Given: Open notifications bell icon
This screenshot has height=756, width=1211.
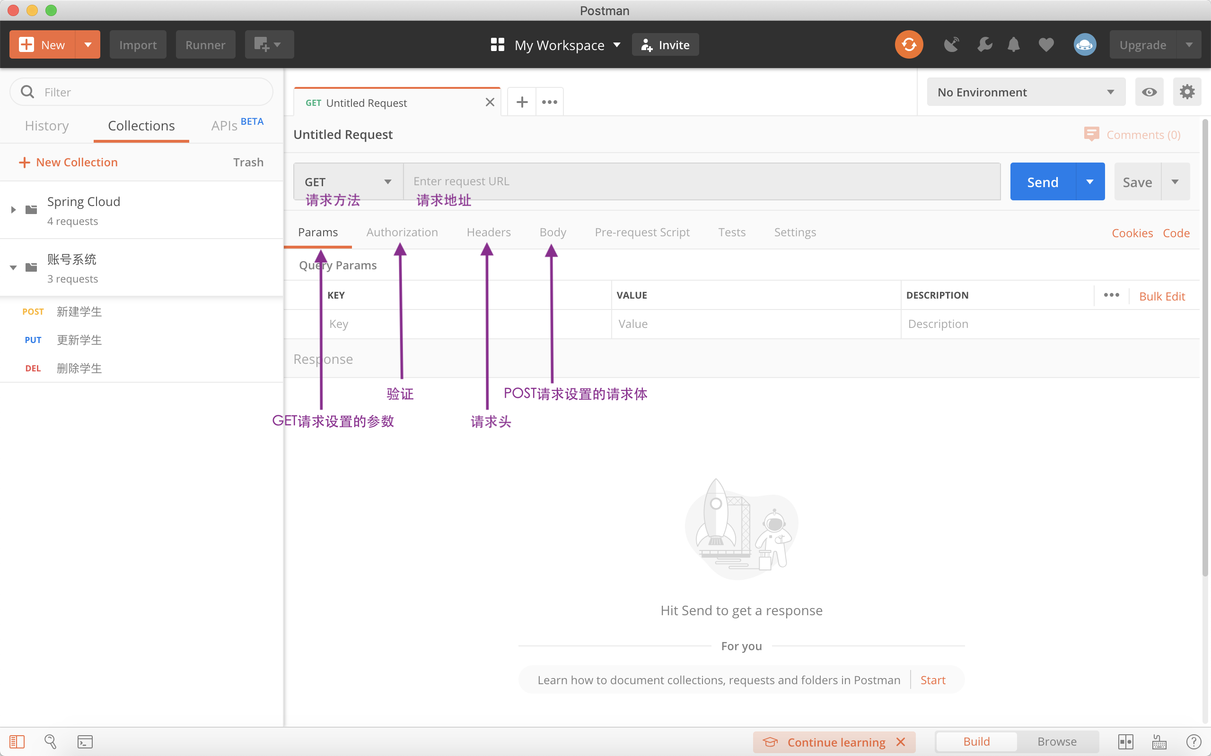Looking at the screenshot, I should [1014, 44].
